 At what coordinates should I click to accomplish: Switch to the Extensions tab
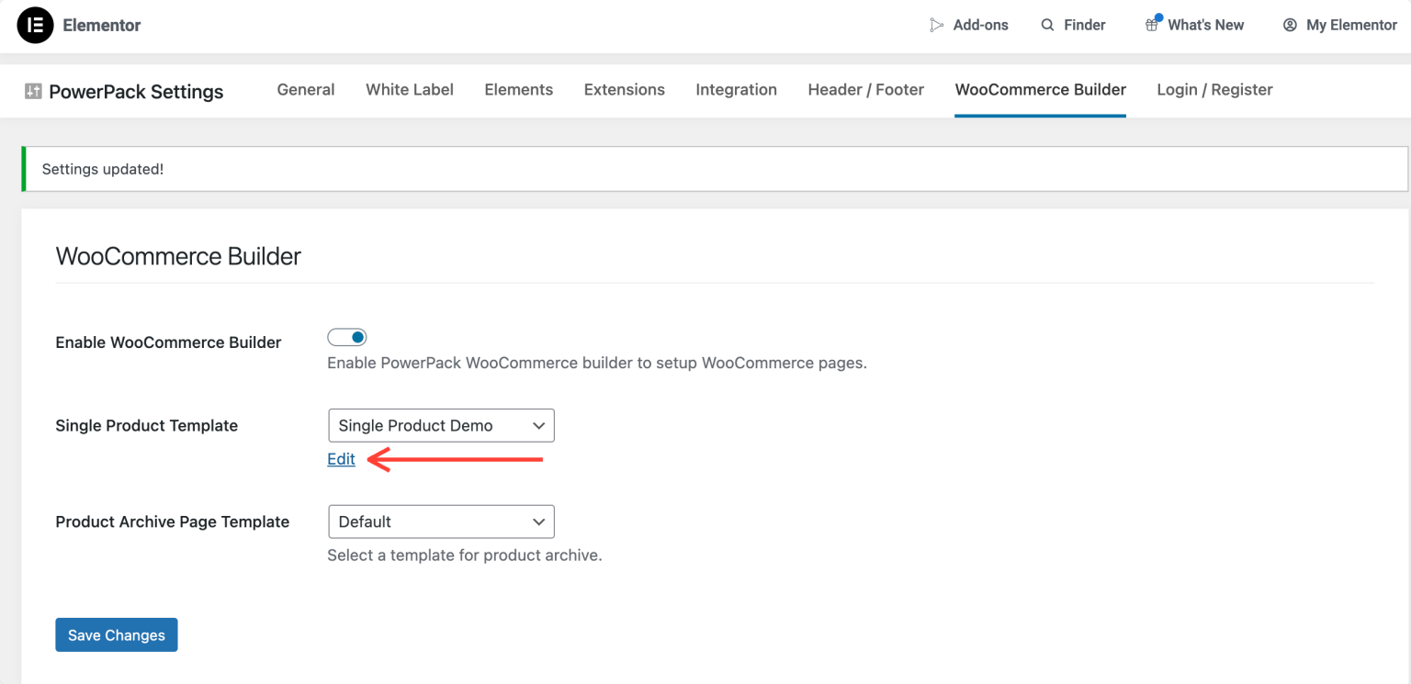[624, 89]
